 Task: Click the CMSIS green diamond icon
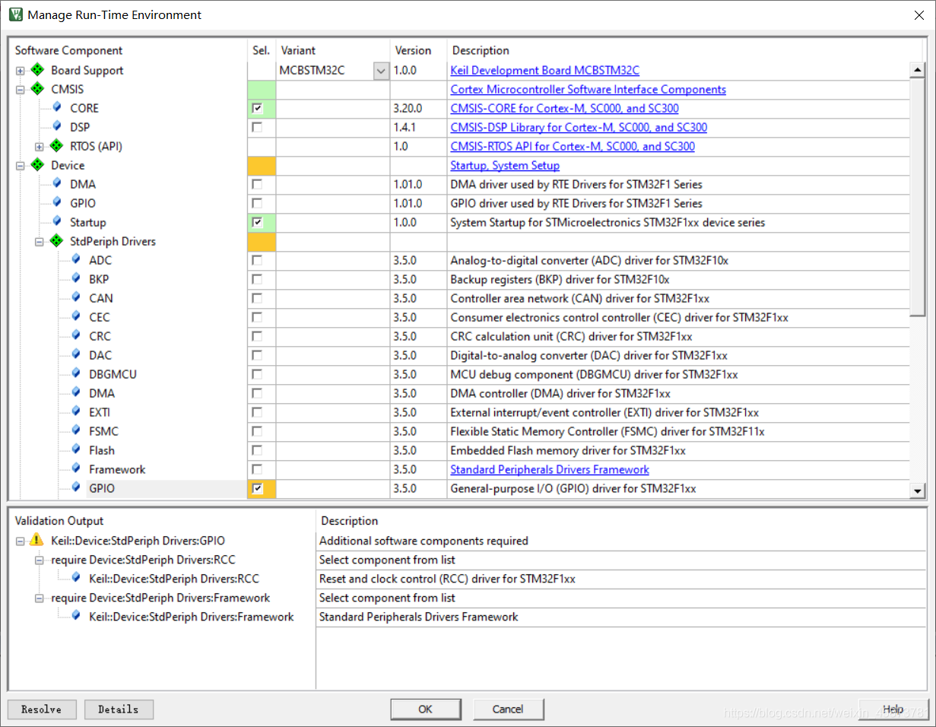38,89
